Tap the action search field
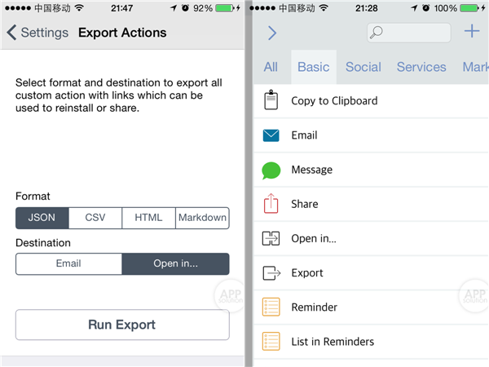 coord(408,33)
